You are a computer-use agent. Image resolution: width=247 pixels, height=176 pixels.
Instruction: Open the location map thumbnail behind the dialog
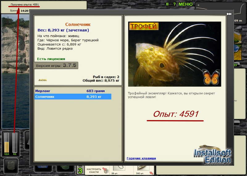[237, 46]
